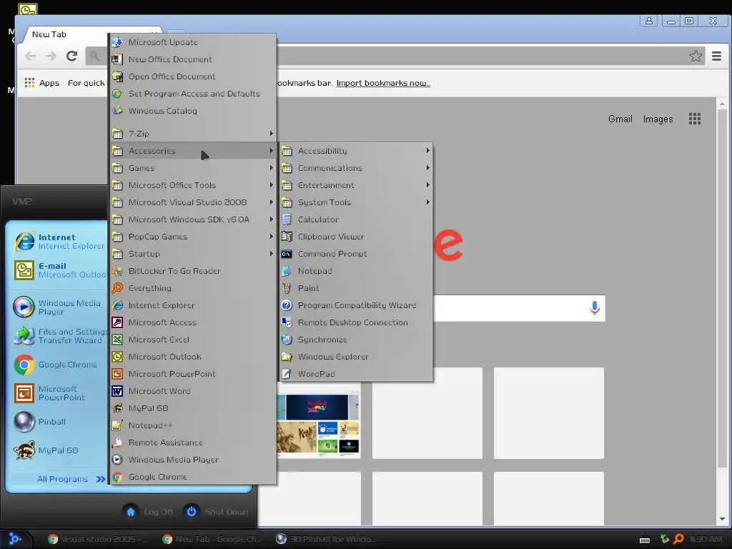
Task: Create New Office Document
Action: [193, 59]
